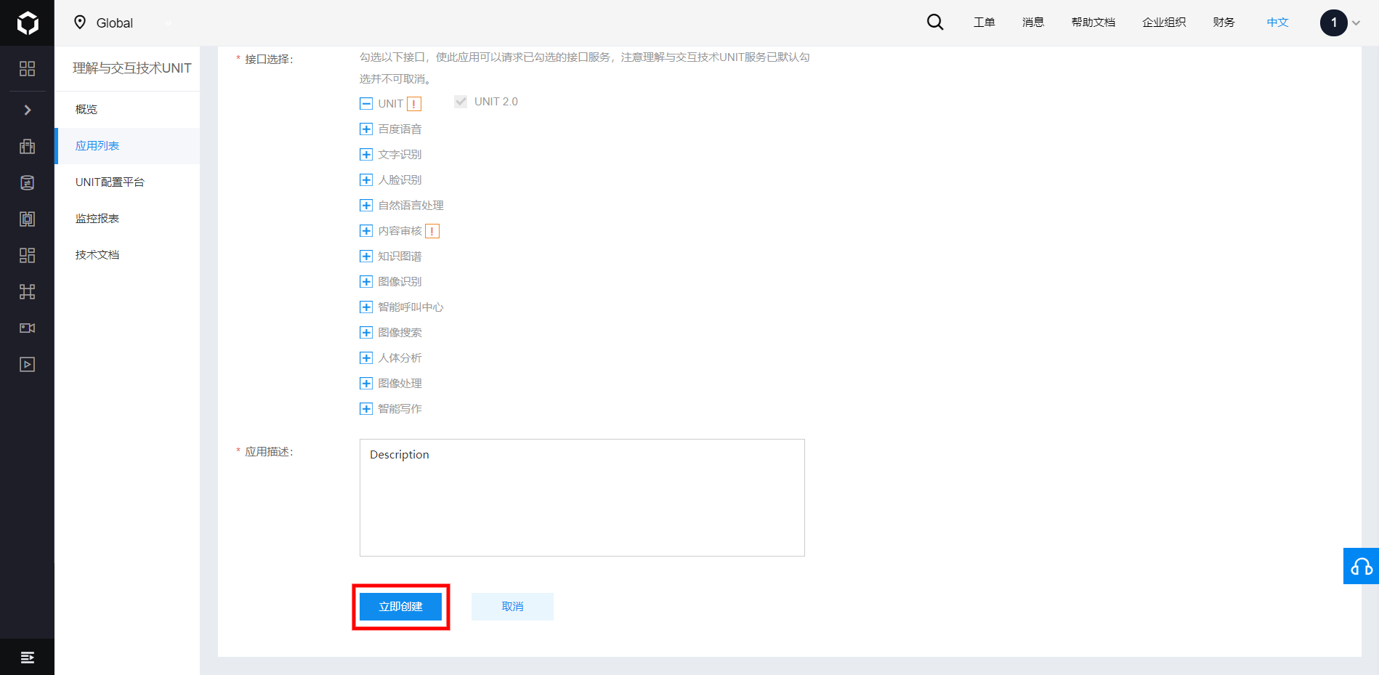Click the exchange document icon in the sidebar

(27, 182)
